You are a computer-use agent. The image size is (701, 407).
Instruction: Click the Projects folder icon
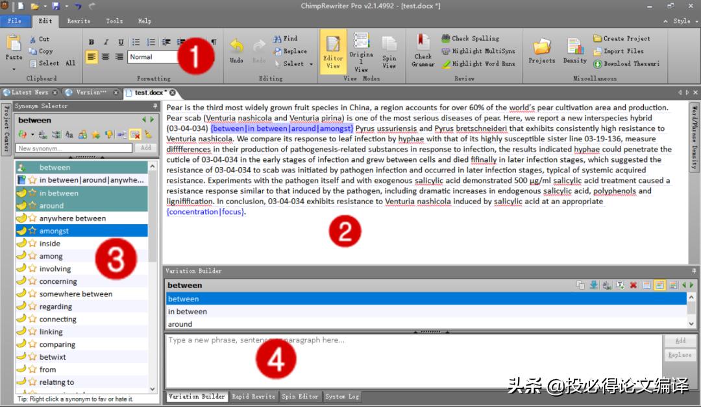click(x=541, y=47)
